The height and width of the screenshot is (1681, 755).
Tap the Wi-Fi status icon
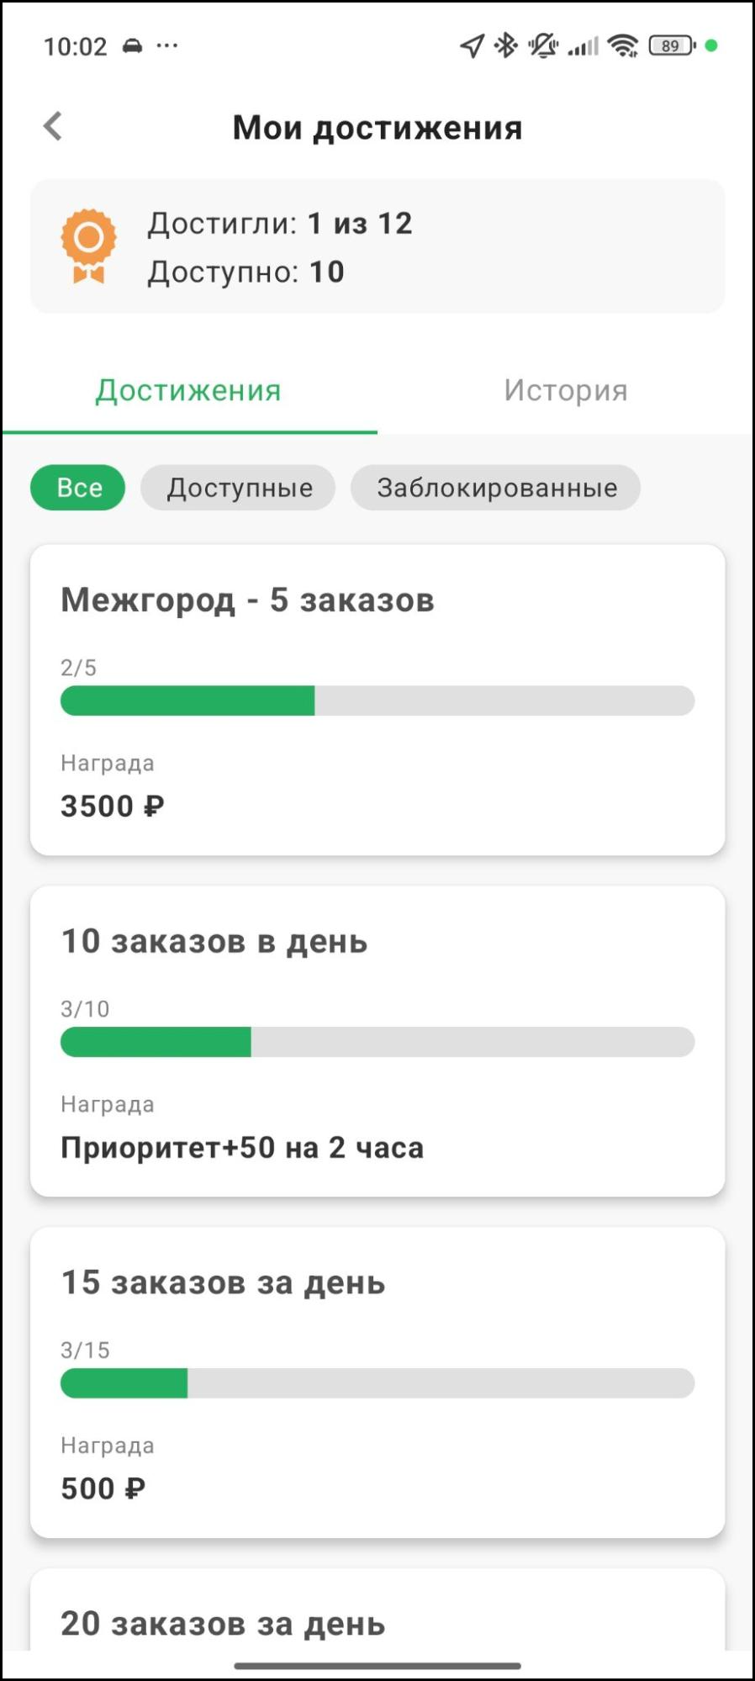[x=623, y=45]
